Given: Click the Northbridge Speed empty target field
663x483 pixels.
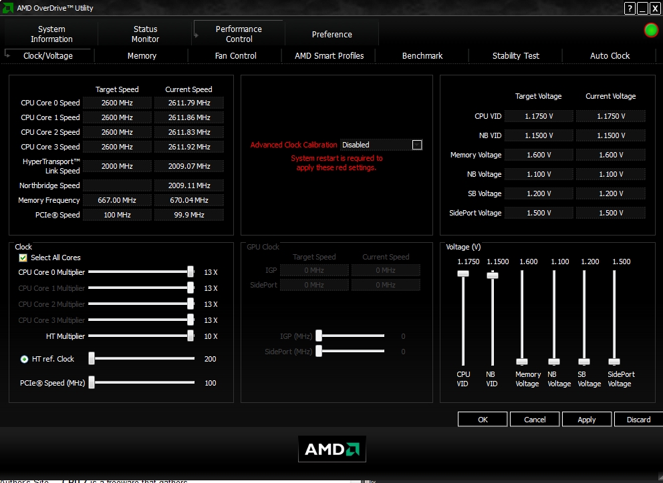Looking at the screenshot, I should (117, 185).
